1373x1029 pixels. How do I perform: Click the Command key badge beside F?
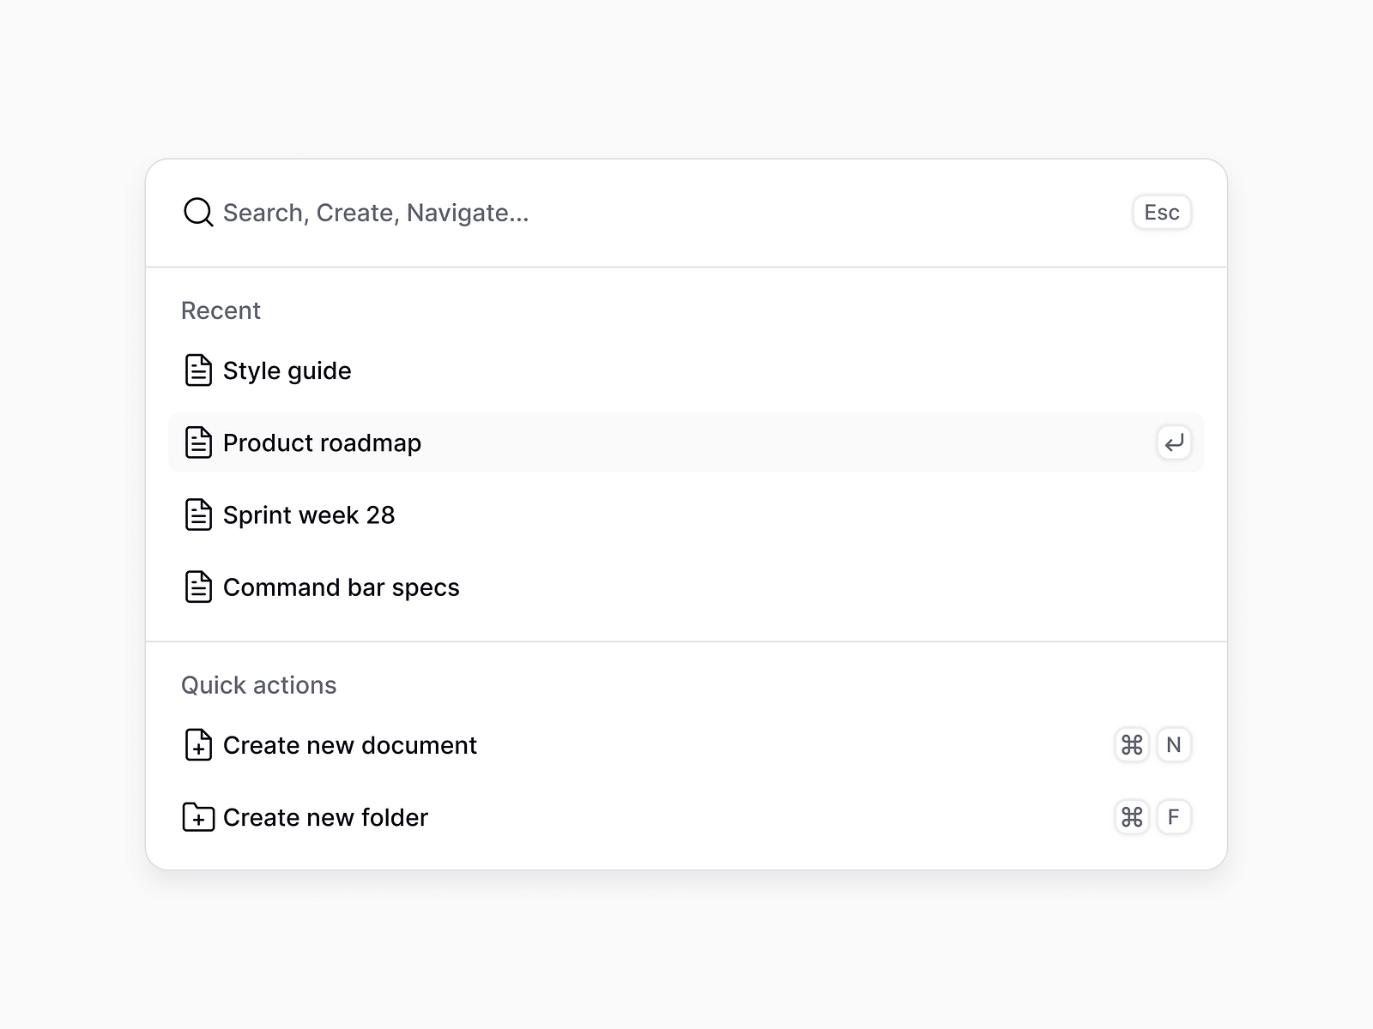[1132, 817]
